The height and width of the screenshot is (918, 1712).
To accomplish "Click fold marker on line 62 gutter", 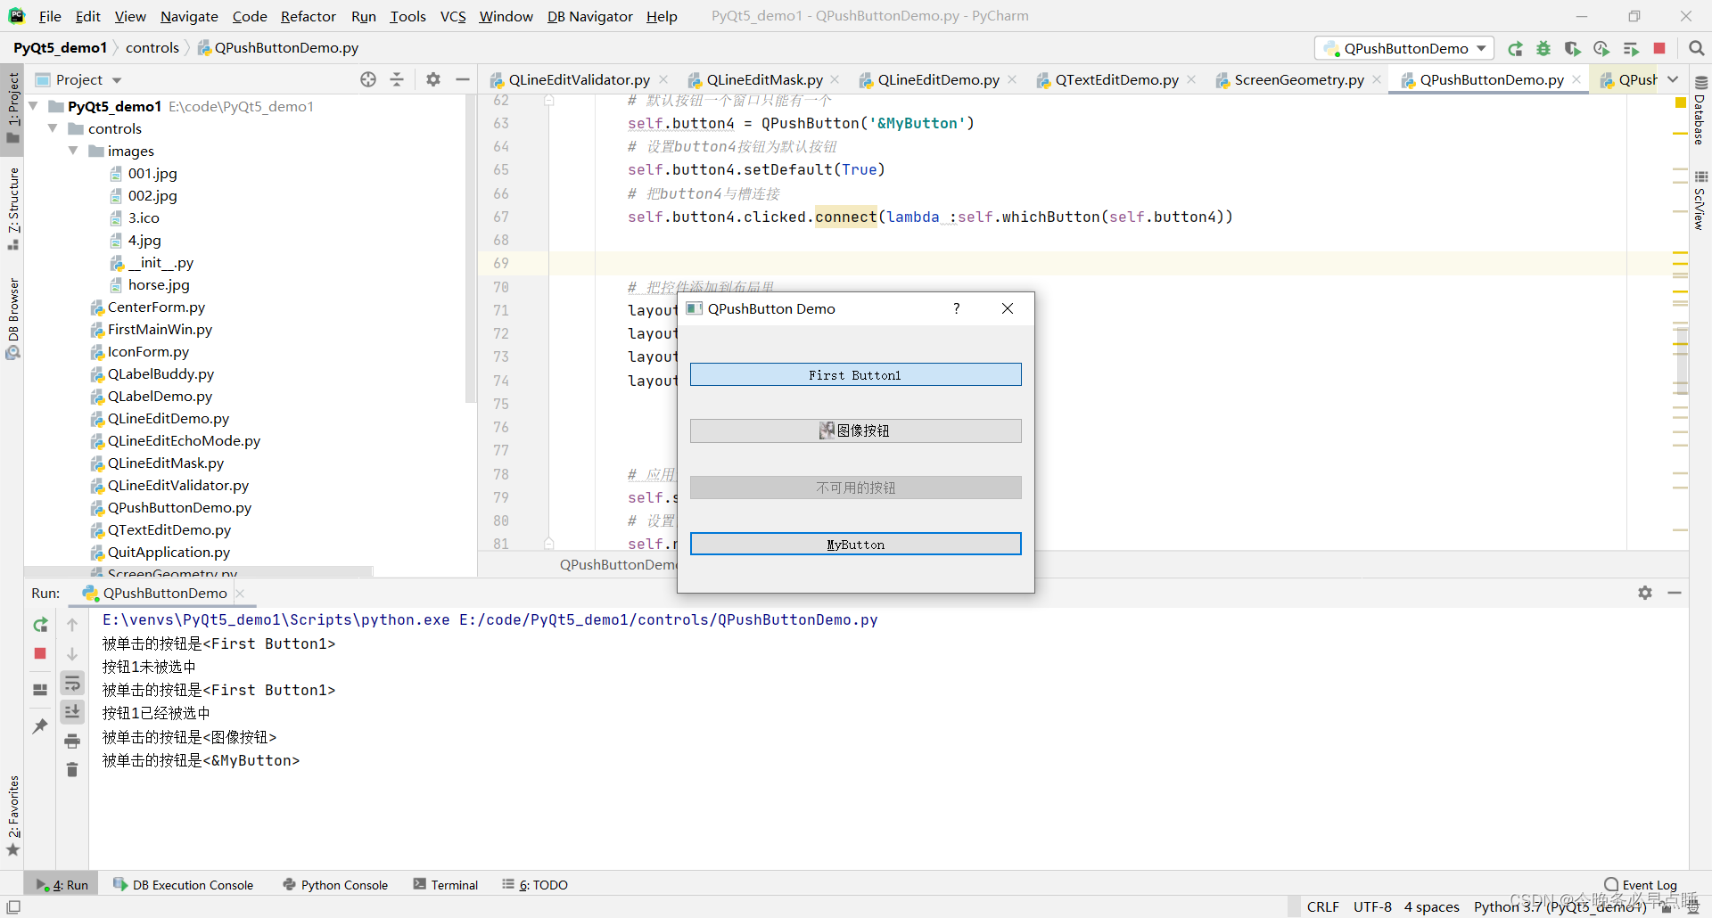I will 549,101.
